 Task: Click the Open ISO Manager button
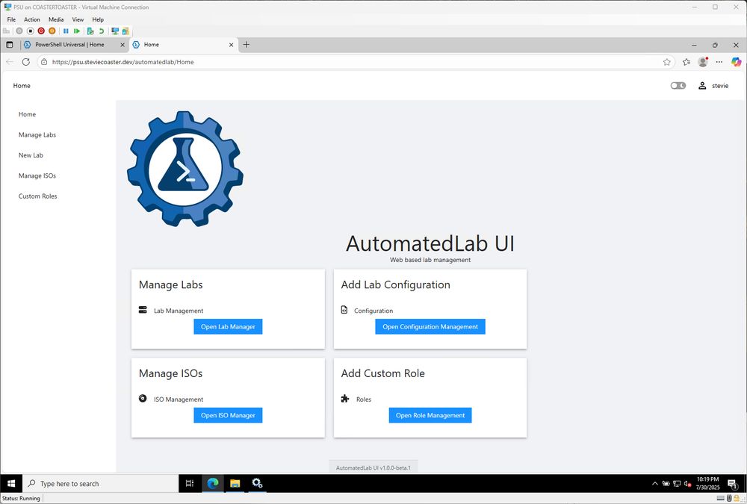(228, 415)
